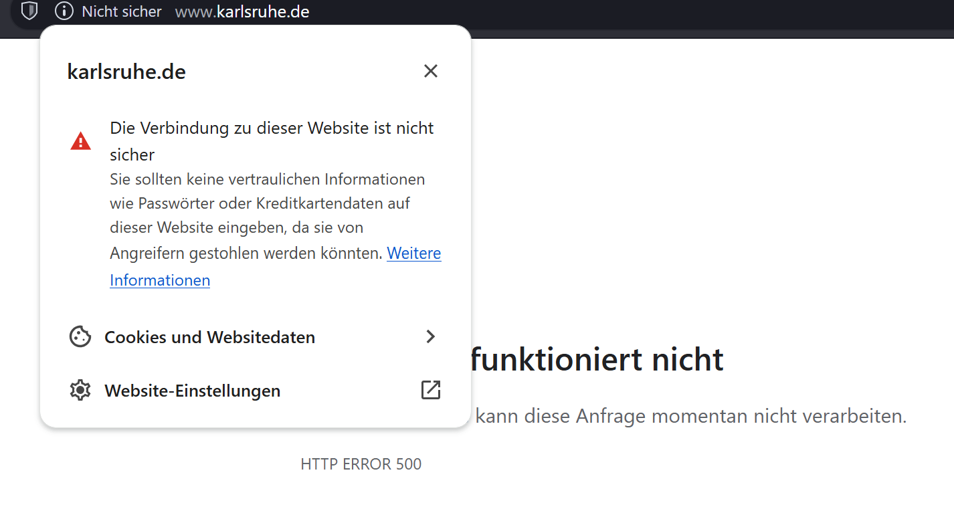Click the empty address bar area after the URL
Viewport: 954px width, 511px height.
tap(602, 11)
